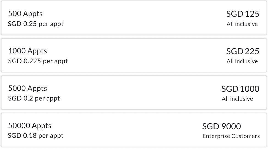Choose the SGD 9000 price
The width and height of the screenshot is (268, 149).
coord(221,126)
